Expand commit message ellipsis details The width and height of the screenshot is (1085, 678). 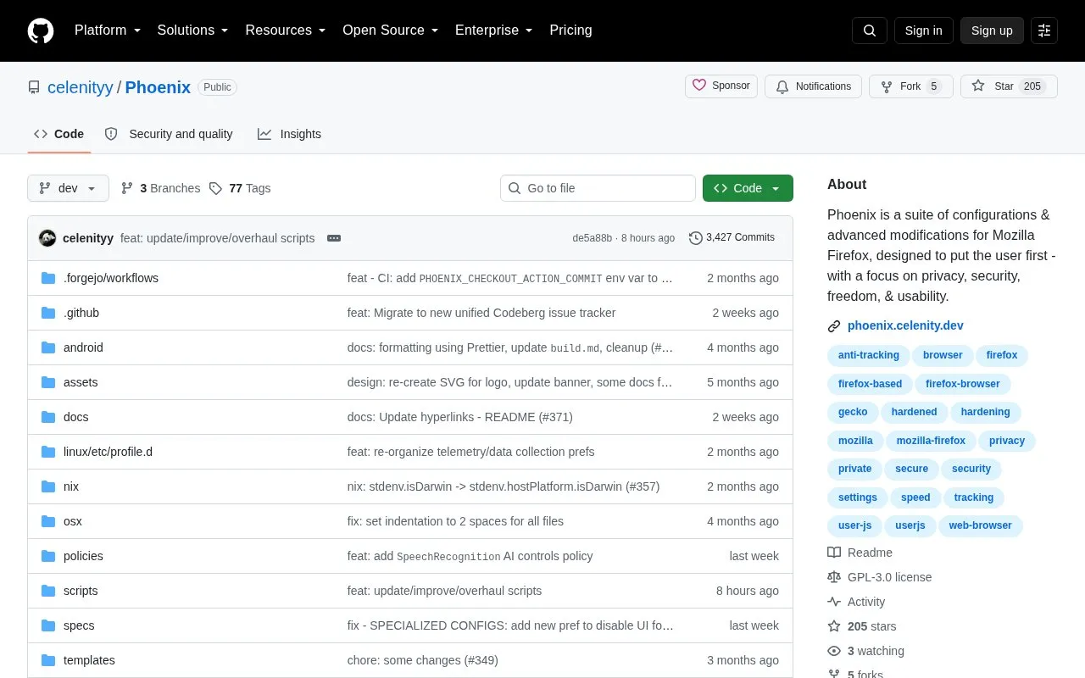click(x=334, y=238)
